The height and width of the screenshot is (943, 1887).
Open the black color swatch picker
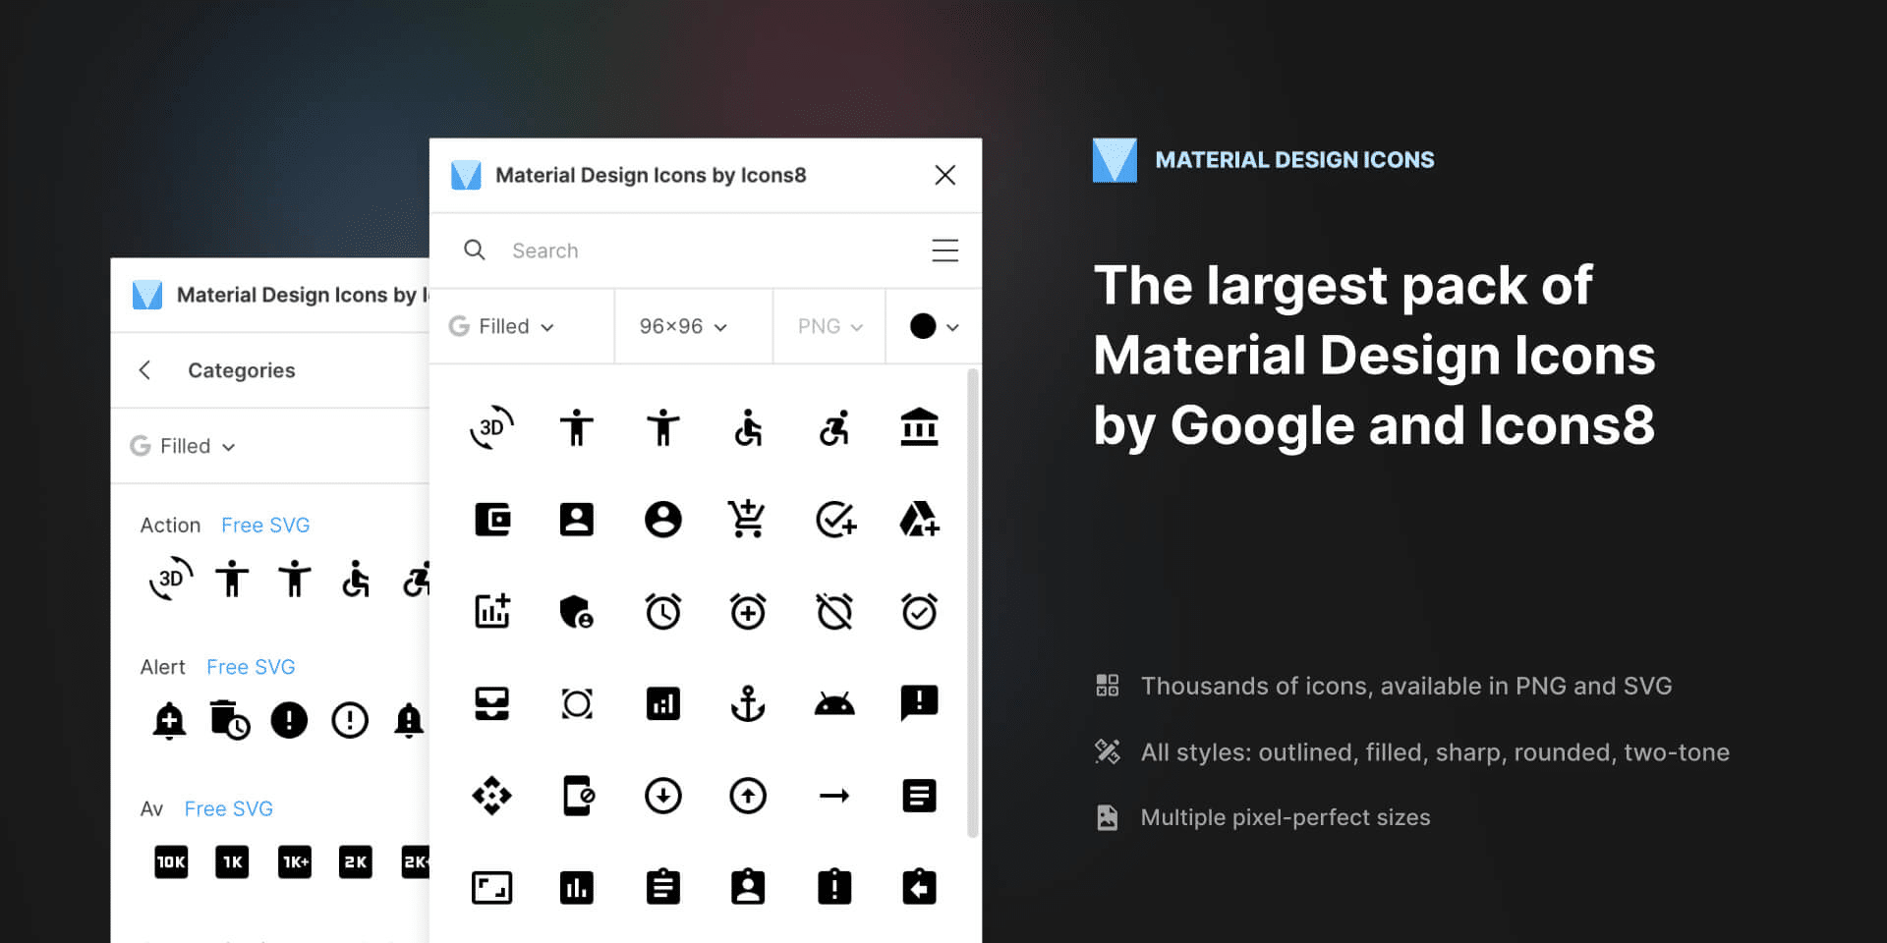932,326
